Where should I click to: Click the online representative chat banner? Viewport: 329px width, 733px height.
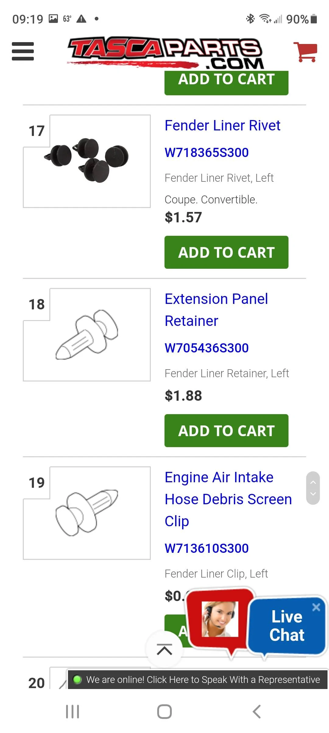click(x=197, y=680)
